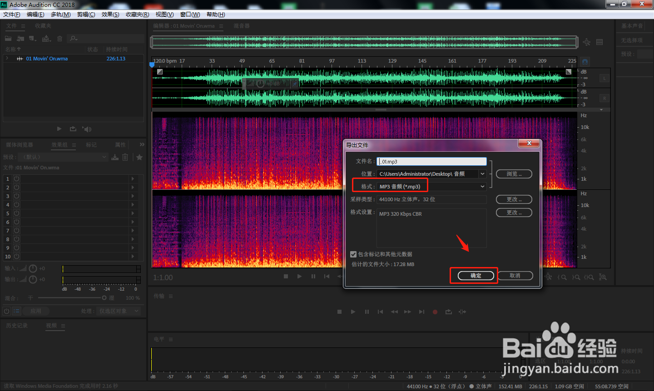
Task: Click delete preset trash icon in Effects Rack
Action: click(125, 157)
